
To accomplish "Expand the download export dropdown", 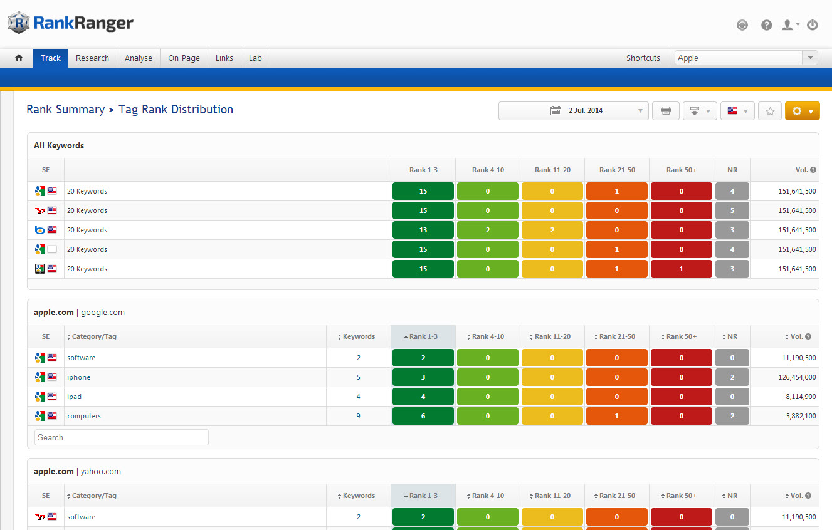I will click(699, 111).
